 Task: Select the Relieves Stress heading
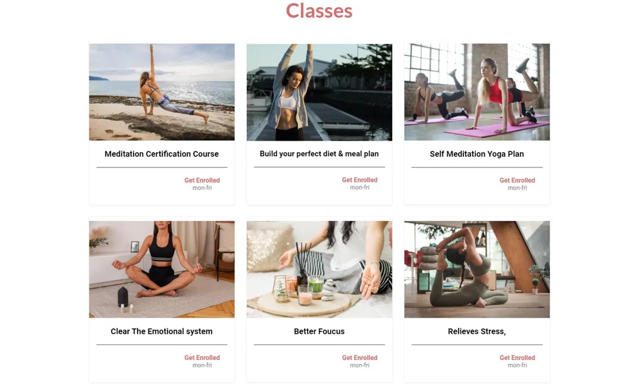[477, 331]
